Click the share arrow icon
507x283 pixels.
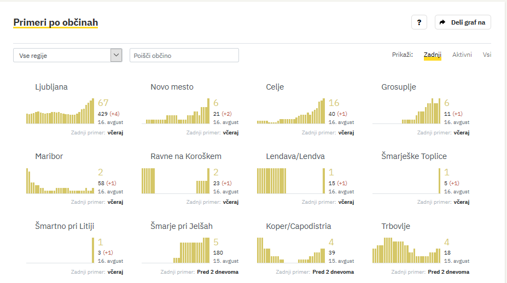pyautogui.click(x=442, y=22)
